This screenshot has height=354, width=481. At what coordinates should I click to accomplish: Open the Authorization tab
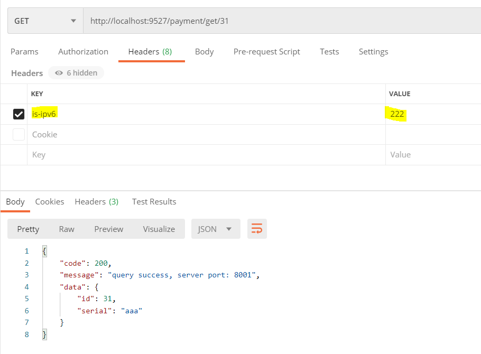(x=83, y=51)
